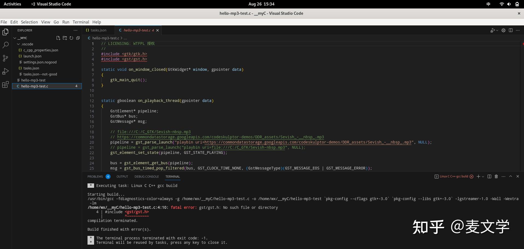Screen dimensions: 524x249
Task: Kill the active terminal with trash icon
Action: [496, 177]
